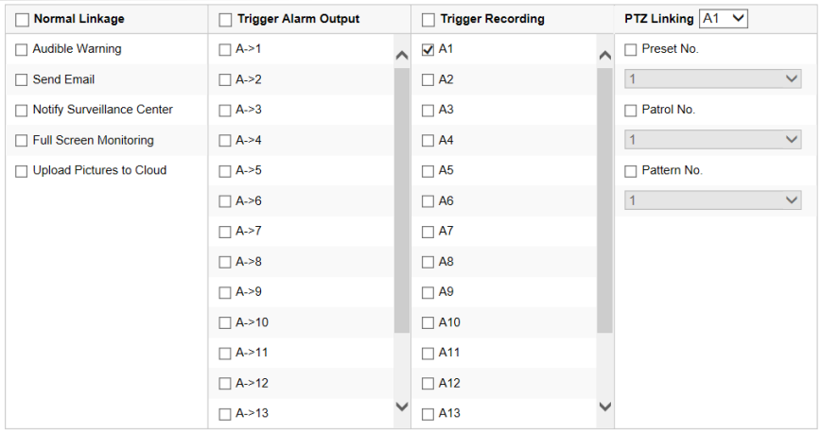This screenshot has height=433, width=821.
Task: Enable alarm output A->3
Action: [225, 110]
